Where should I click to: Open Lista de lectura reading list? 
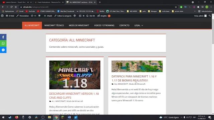205,11
